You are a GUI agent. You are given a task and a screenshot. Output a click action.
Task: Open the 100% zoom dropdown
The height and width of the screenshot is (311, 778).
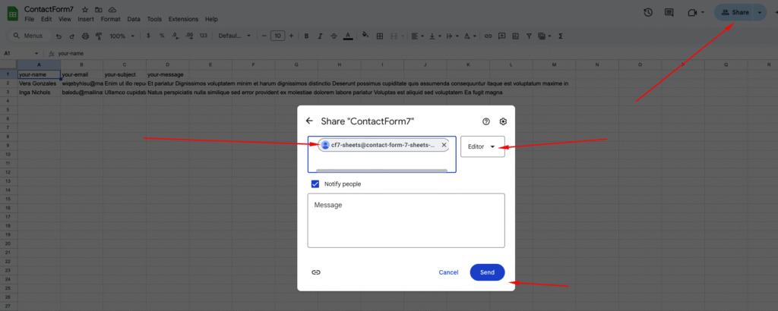pyautogui.click(x=122, y=36)
